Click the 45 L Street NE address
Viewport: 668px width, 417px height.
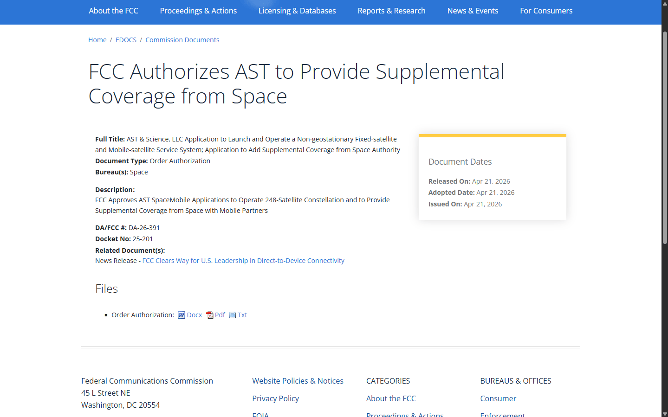pyautogui.click(x=105, y=393)
